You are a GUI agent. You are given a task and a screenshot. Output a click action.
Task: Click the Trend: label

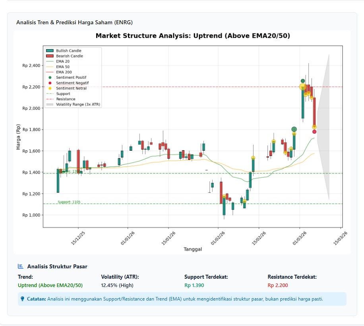(x=25, y=277)
